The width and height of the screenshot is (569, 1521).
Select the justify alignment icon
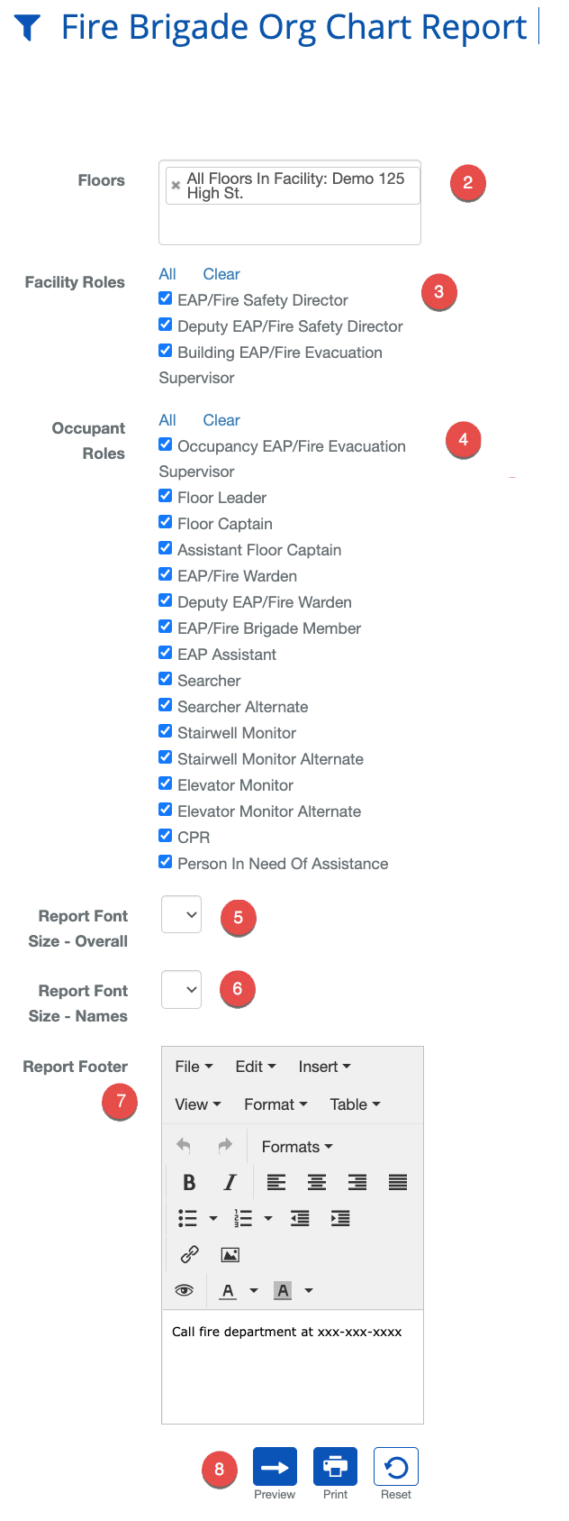[398, 1182]
